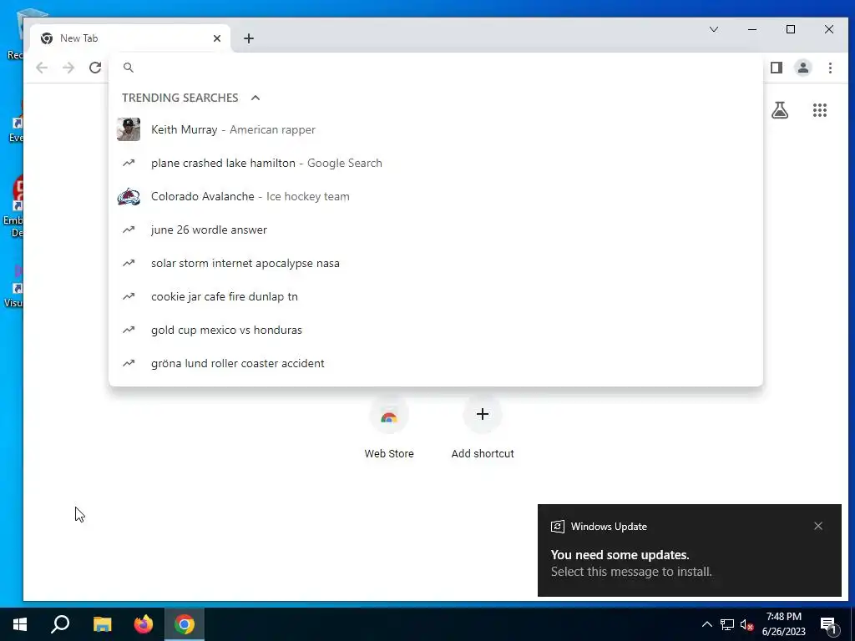The image size is (855, 641).
Task: Select plane crashed lake hamilton suggestion
Action: [x=436, y=163]
